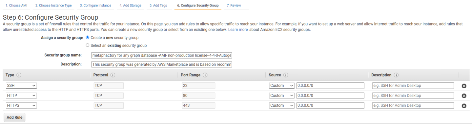Click the port range 80 field
This screenshot has width=472, height=124.
(x=198, y=96)
